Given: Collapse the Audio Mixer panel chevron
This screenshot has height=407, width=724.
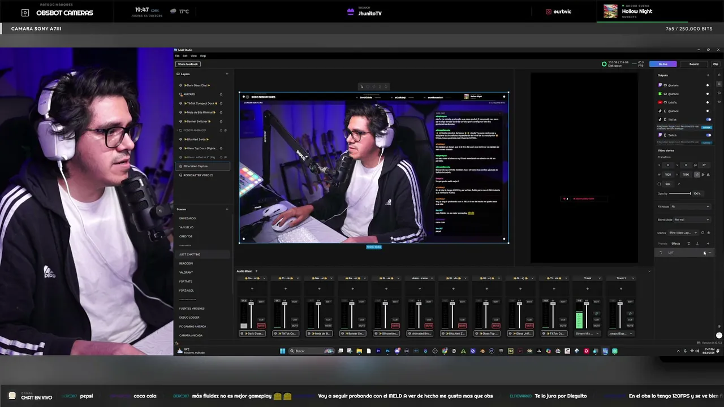Looking at the screenshot, I should point(649,271).
